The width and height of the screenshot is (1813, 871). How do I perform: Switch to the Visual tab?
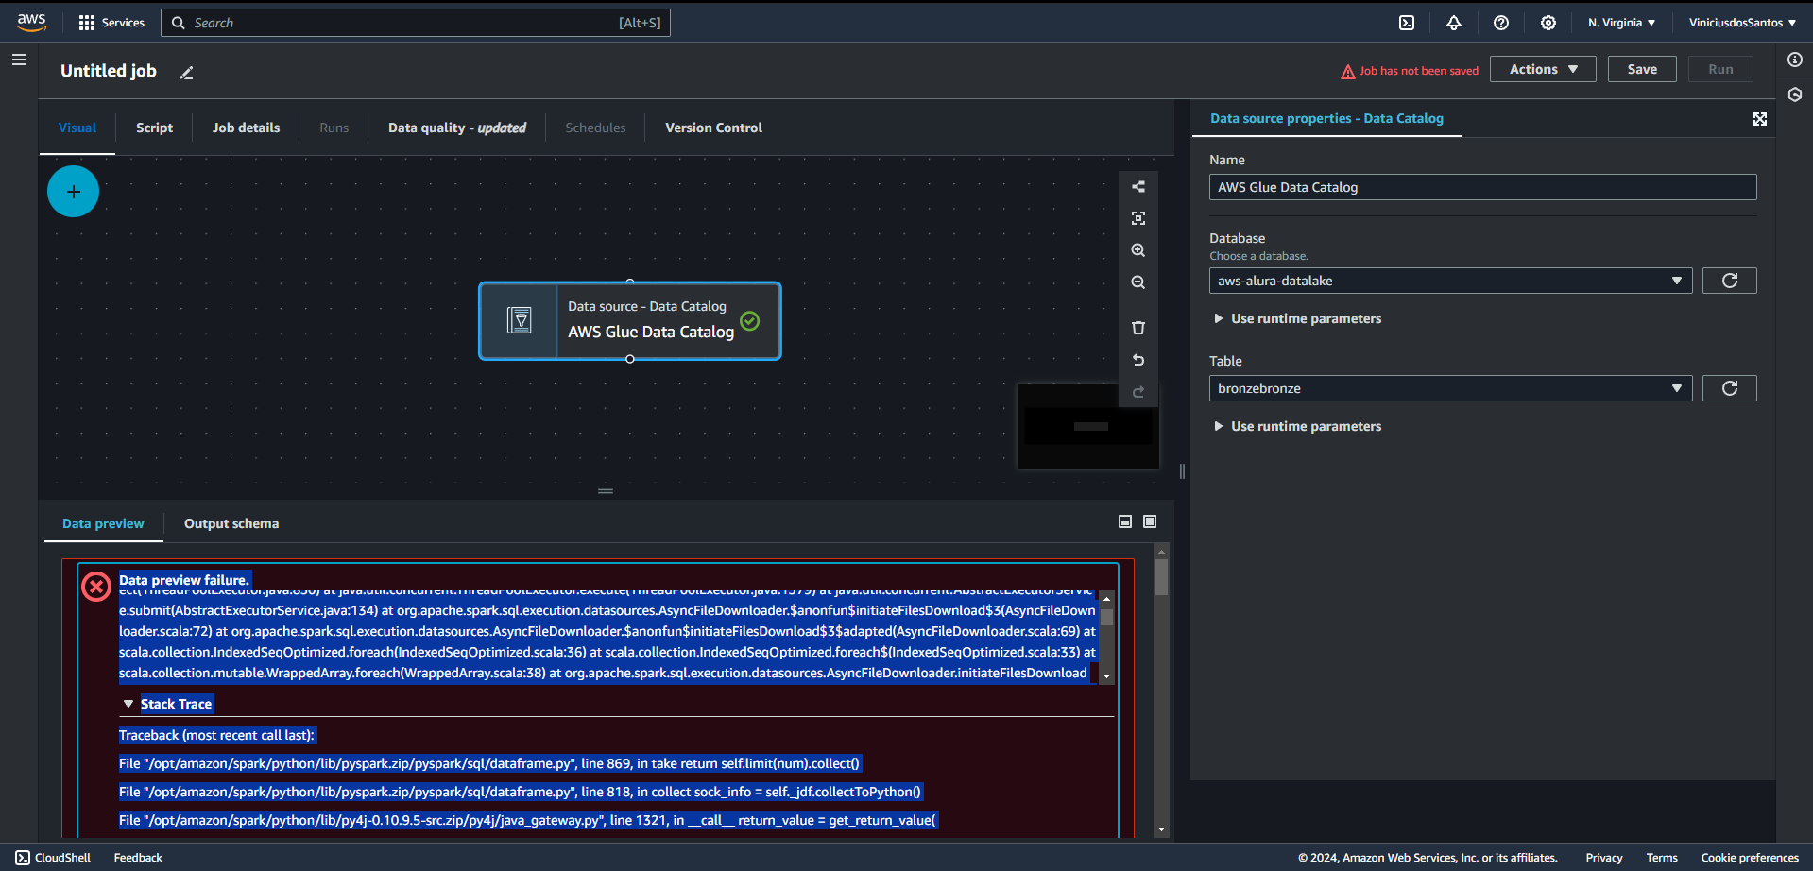click(77, 128)
